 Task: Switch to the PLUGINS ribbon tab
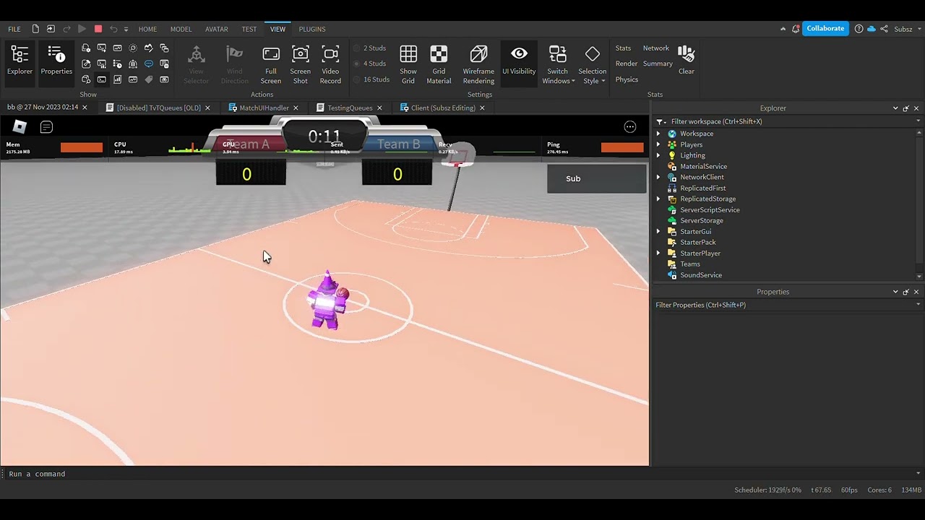(x=312, y=29)
